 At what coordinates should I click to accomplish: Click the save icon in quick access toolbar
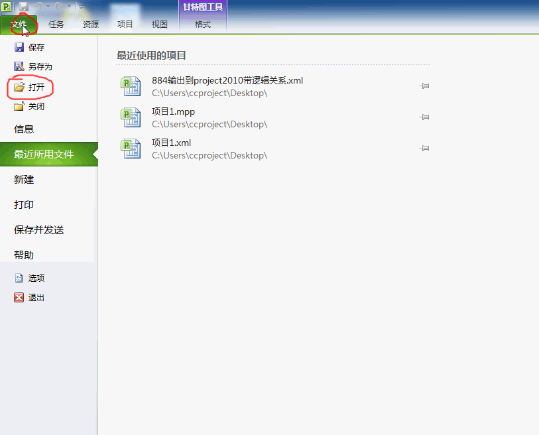click(x=23, y=7)
